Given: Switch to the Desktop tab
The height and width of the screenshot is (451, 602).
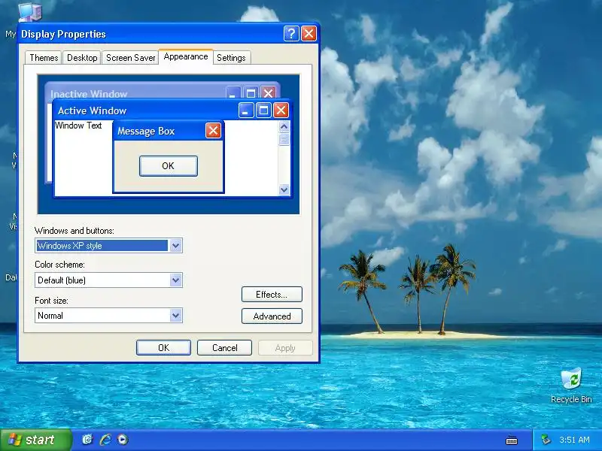Looking at the screenshot, I should click(x=82, y=58).
